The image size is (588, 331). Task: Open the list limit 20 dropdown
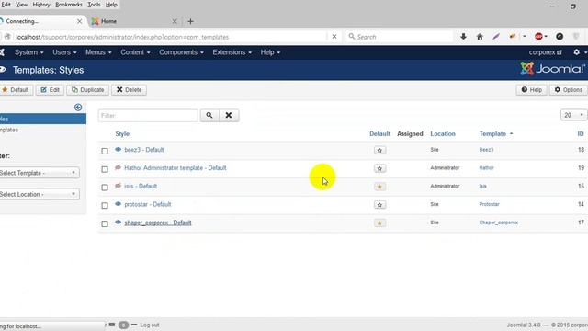(x=573, y=115)
